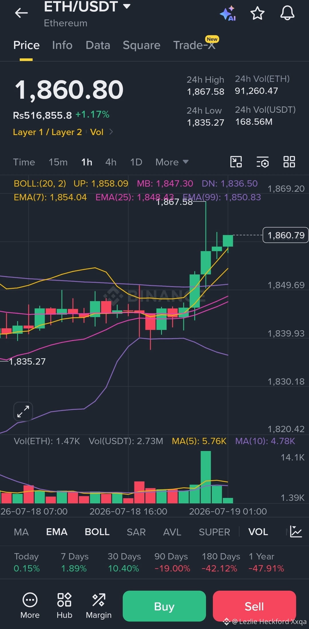The width and height of the screenshot is (309, 629).
Task: Open the chart drawing tools icon
Action: pos(236,162)
